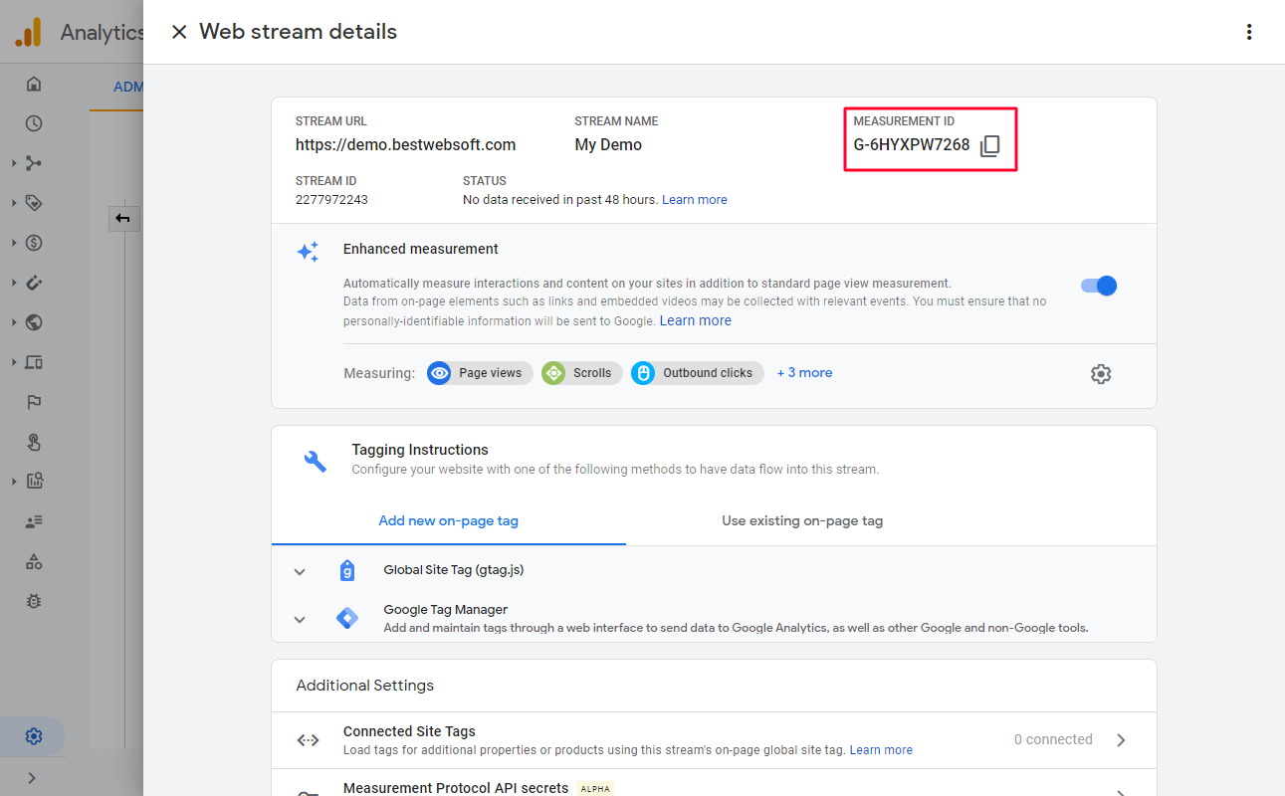Open Connected Site Tags chevron arrow
The height and width of the screenshot is (796, 1285).
pyautogui.click(x=1121, y=740)
